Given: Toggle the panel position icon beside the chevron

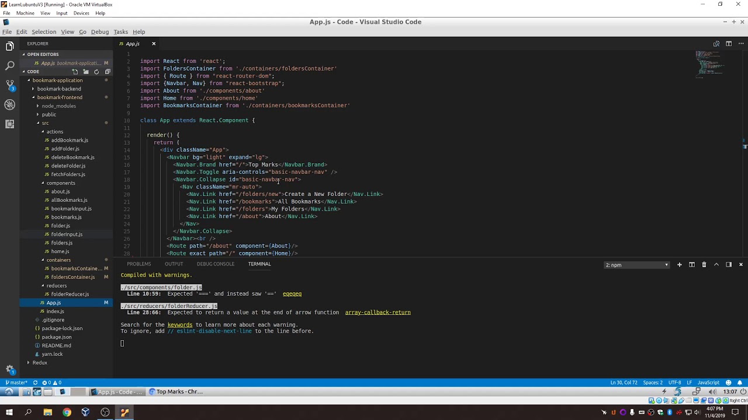Looking at the screenshot, I should coord(728,265).
